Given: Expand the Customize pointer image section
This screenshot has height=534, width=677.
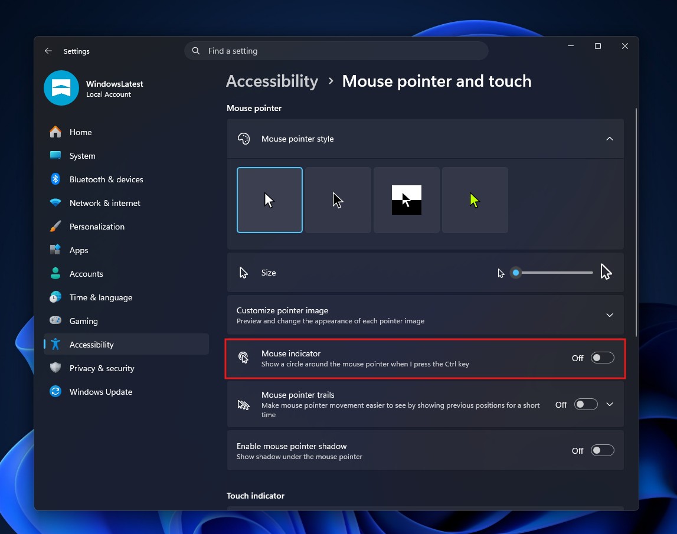Looking at the screenshot, I should (610, 315).
